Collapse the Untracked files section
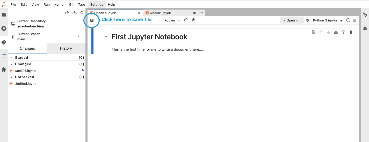The width and height of the screenshot is (369, 142). 11,77
